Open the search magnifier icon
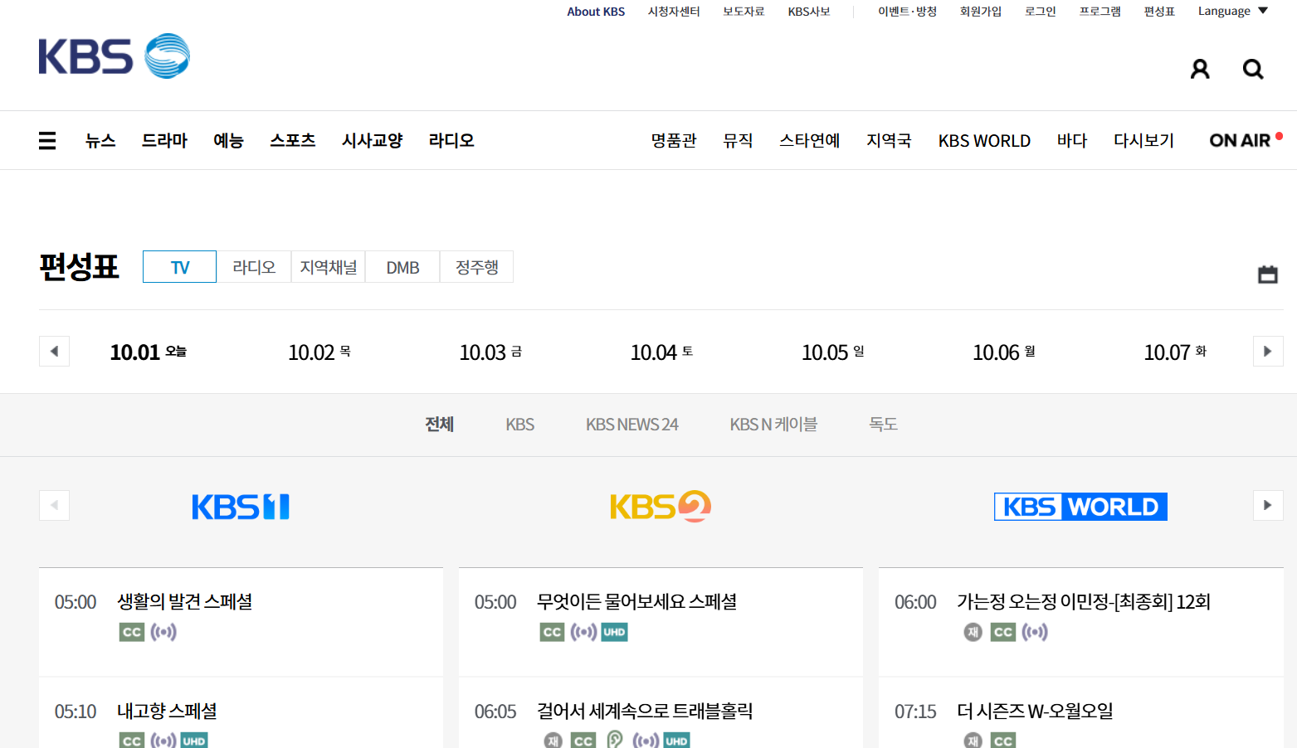The image size is (1297, 748). click(1253, 69)
